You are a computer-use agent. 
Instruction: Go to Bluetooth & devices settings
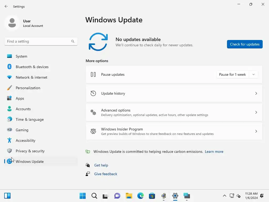[41, 67]
